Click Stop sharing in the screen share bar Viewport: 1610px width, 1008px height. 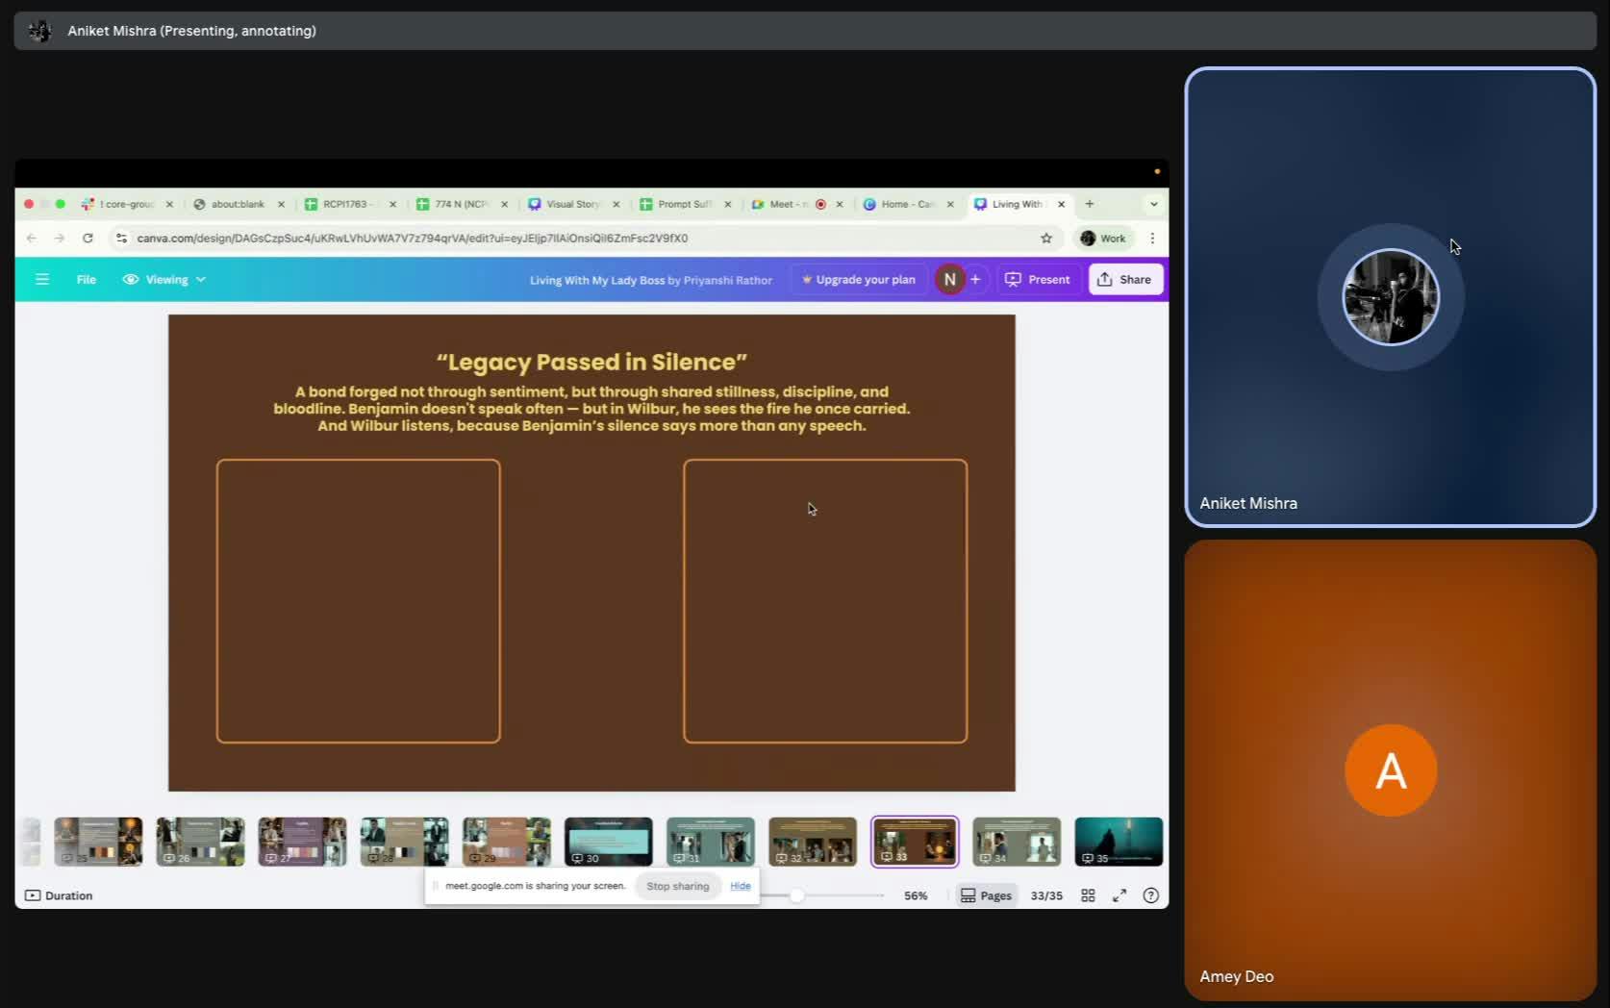coord(677,886)
